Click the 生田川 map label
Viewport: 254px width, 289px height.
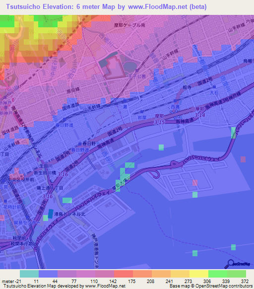click(46, 166)
